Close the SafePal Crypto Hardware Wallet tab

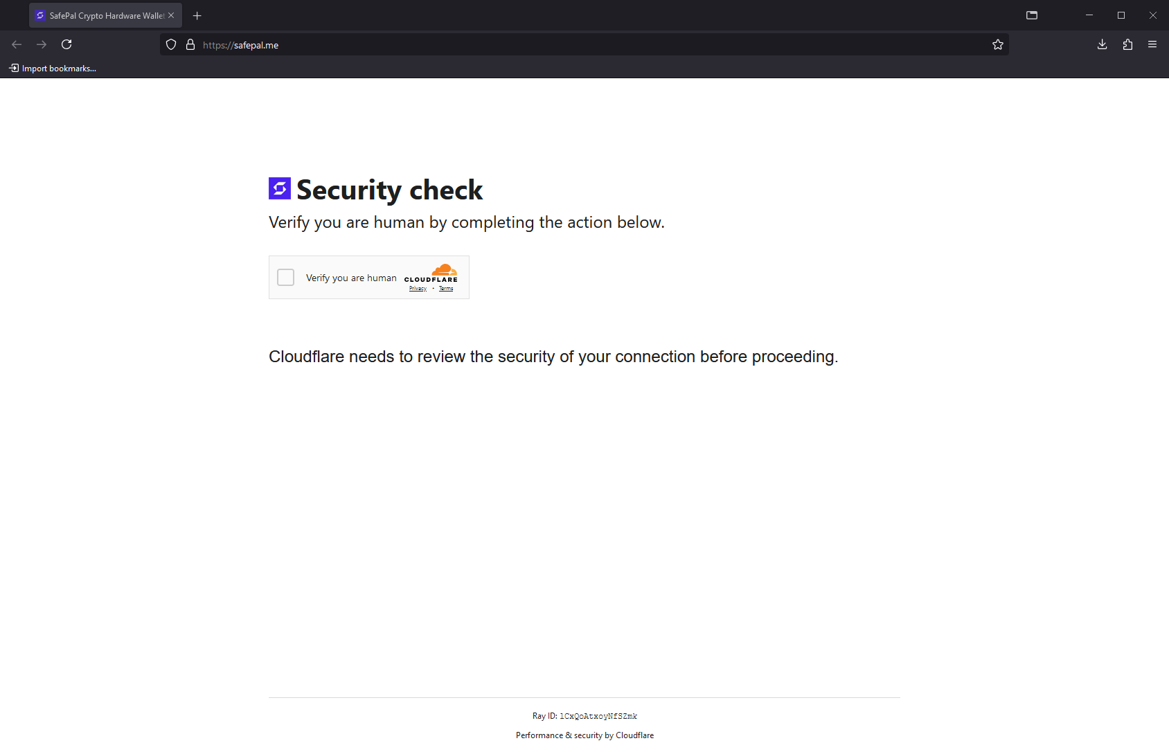point(171,15)
